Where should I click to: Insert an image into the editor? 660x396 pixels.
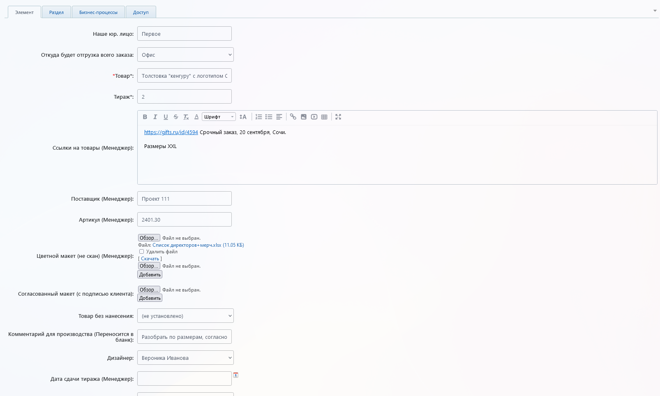pos(304,117)
